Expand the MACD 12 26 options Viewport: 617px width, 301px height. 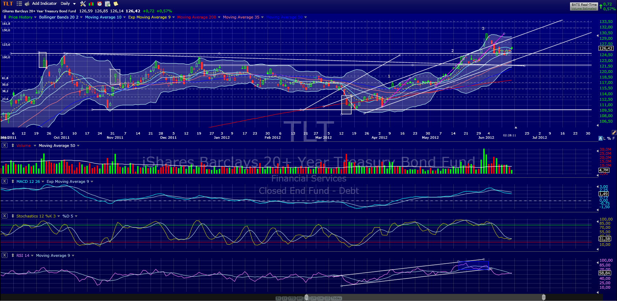click(43, 181)
